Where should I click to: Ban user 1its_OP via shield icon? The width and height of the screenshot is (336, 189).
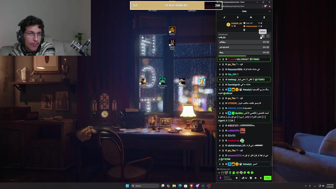coord(226,74)
